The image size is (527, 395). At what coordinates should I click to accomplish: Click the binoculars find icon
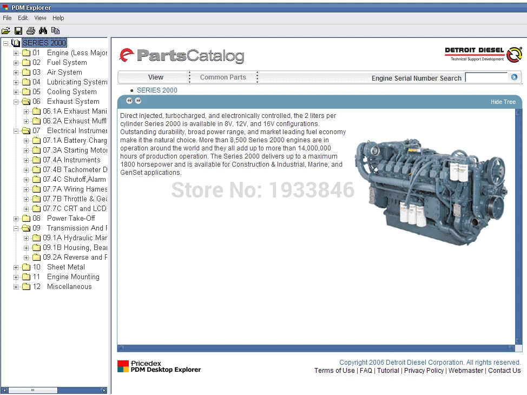pyautogui.click(x=43, y=31)
